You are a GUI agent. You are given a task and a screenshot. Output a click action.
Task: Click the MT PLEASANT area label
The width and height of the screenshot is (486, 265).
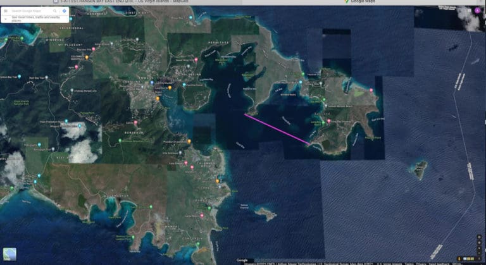click(71, 45)
